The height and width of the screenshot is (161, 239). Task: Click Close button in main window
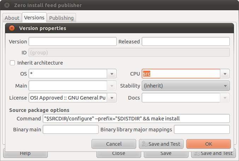click(x=118, y=154)
